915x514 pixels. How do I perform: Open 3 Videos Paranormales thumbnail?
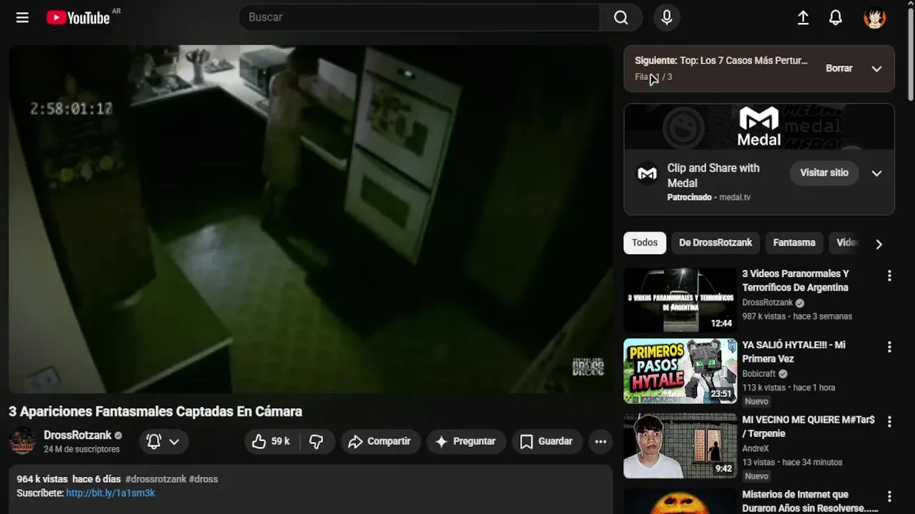[680, 300]
